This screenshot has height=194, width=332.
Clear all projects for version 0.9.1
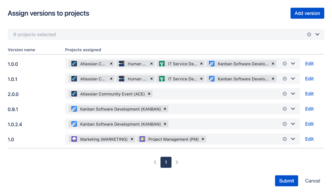[x=284, y=109]
